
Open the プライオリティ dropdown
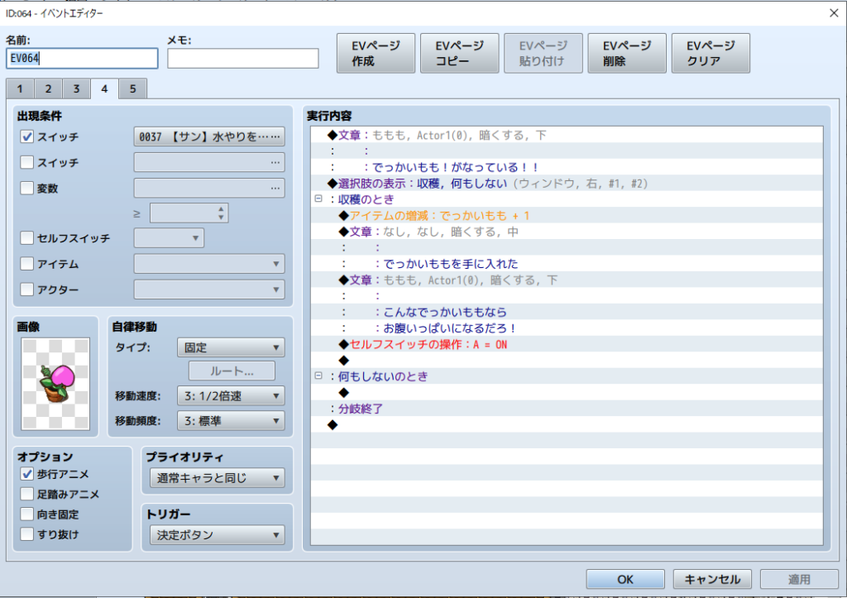(218, 478)
